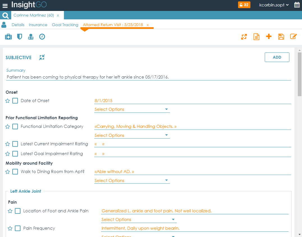Switch to the Insurance tab
This screenshot has height=237, width=302.
38,25
